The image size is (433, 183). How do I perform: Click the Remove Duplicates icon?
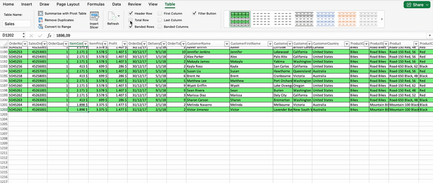pos(41,20)
